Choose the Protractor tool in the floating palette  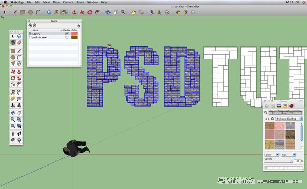(x=13, y=99)
